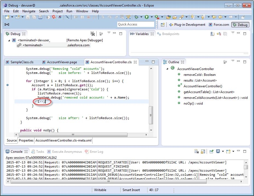Select the Debug perspective button
Screen dimensions: 254x196
(240, 25)
